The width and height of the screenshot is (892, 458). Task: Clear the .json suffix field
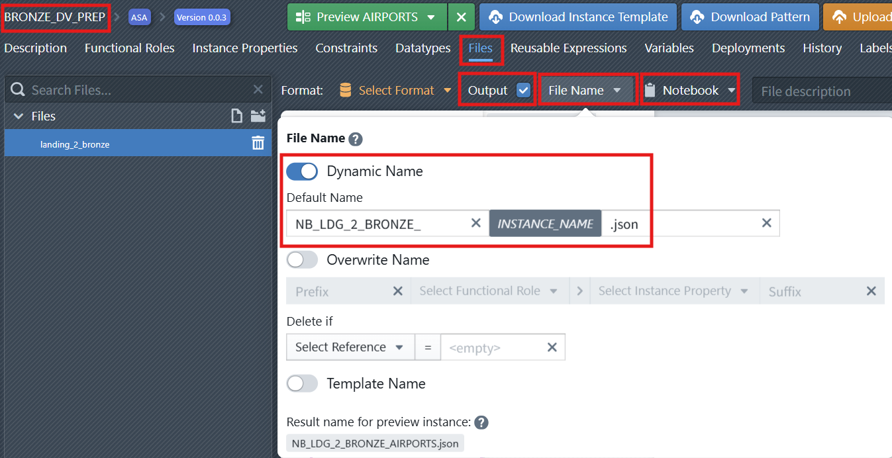pyautogui.click(x=766, y=223)
